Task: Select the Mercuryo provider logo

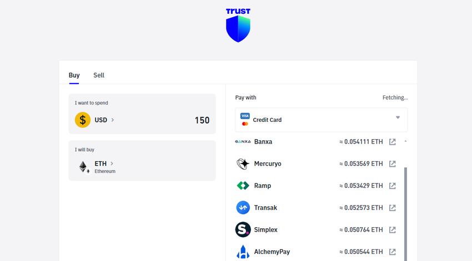Action: click(x=243, y=163)
